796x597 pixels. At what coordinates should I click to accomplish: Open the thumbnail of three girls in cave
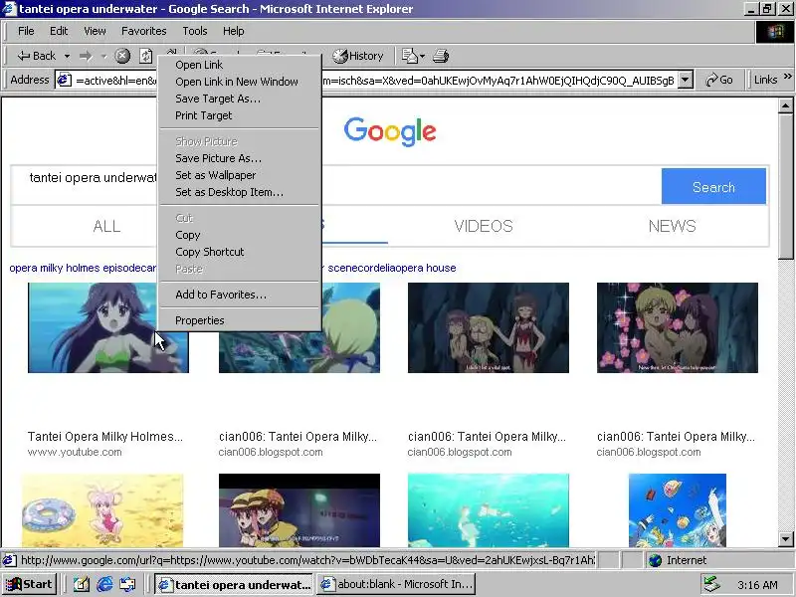(489, 327)
